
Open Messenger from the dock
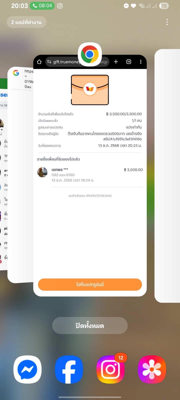coord(27,369)
